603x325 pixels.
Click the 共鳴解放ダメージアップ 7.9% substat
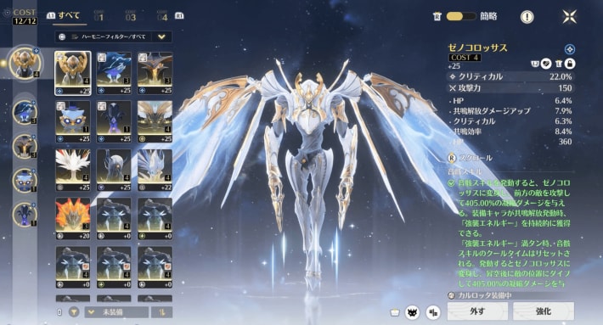click(510, 111)
